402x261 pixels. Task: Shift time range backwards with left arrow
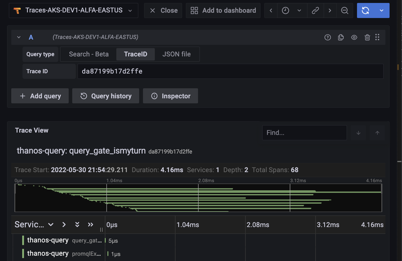click(x=271, y=10)
